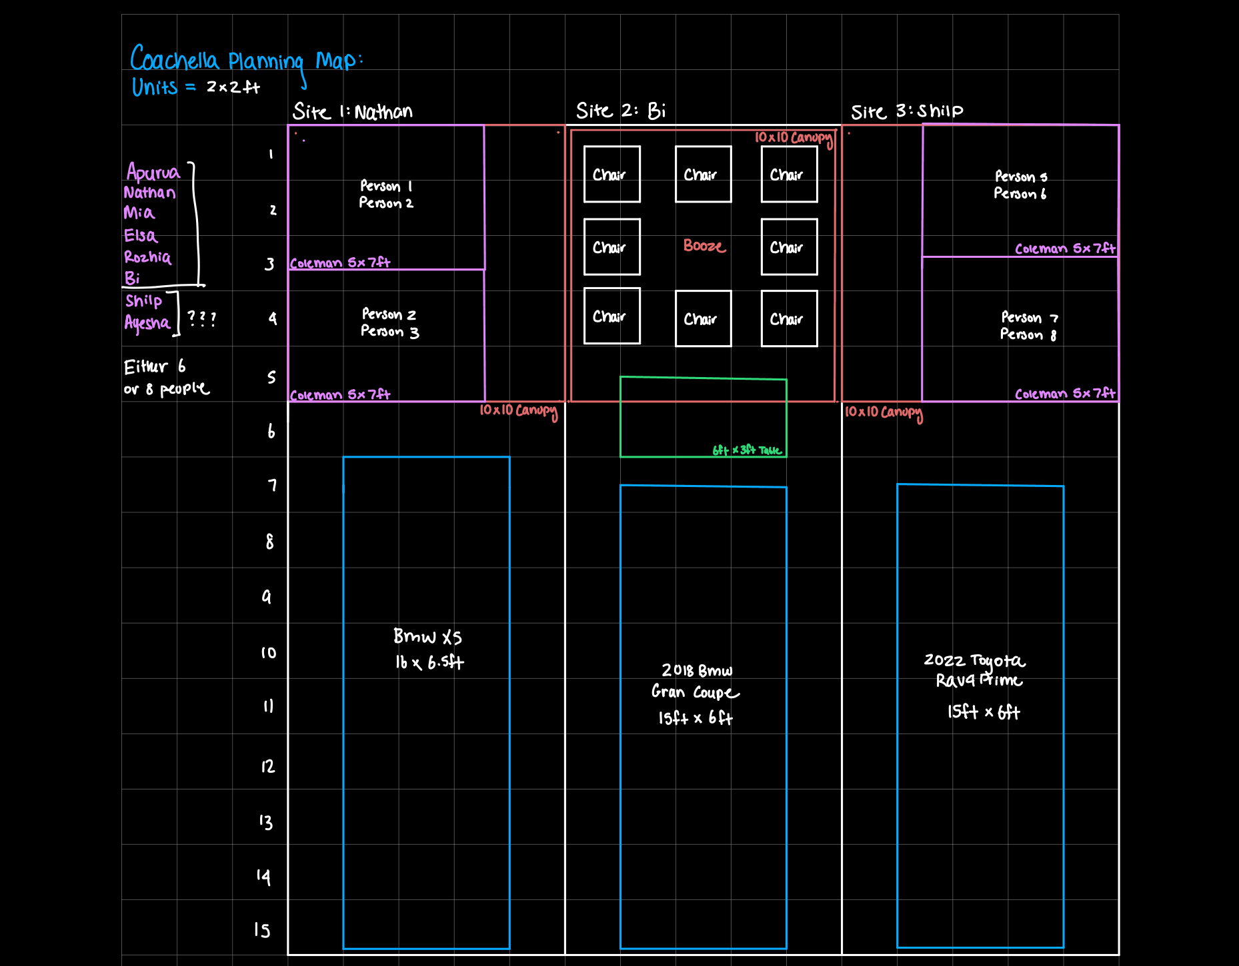Click the 'Person 2 Person 3' tent label
1239x966 pixels.
click(390, 322)
